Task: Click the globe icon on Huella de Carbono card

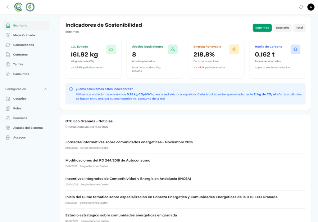Action: 295,49
